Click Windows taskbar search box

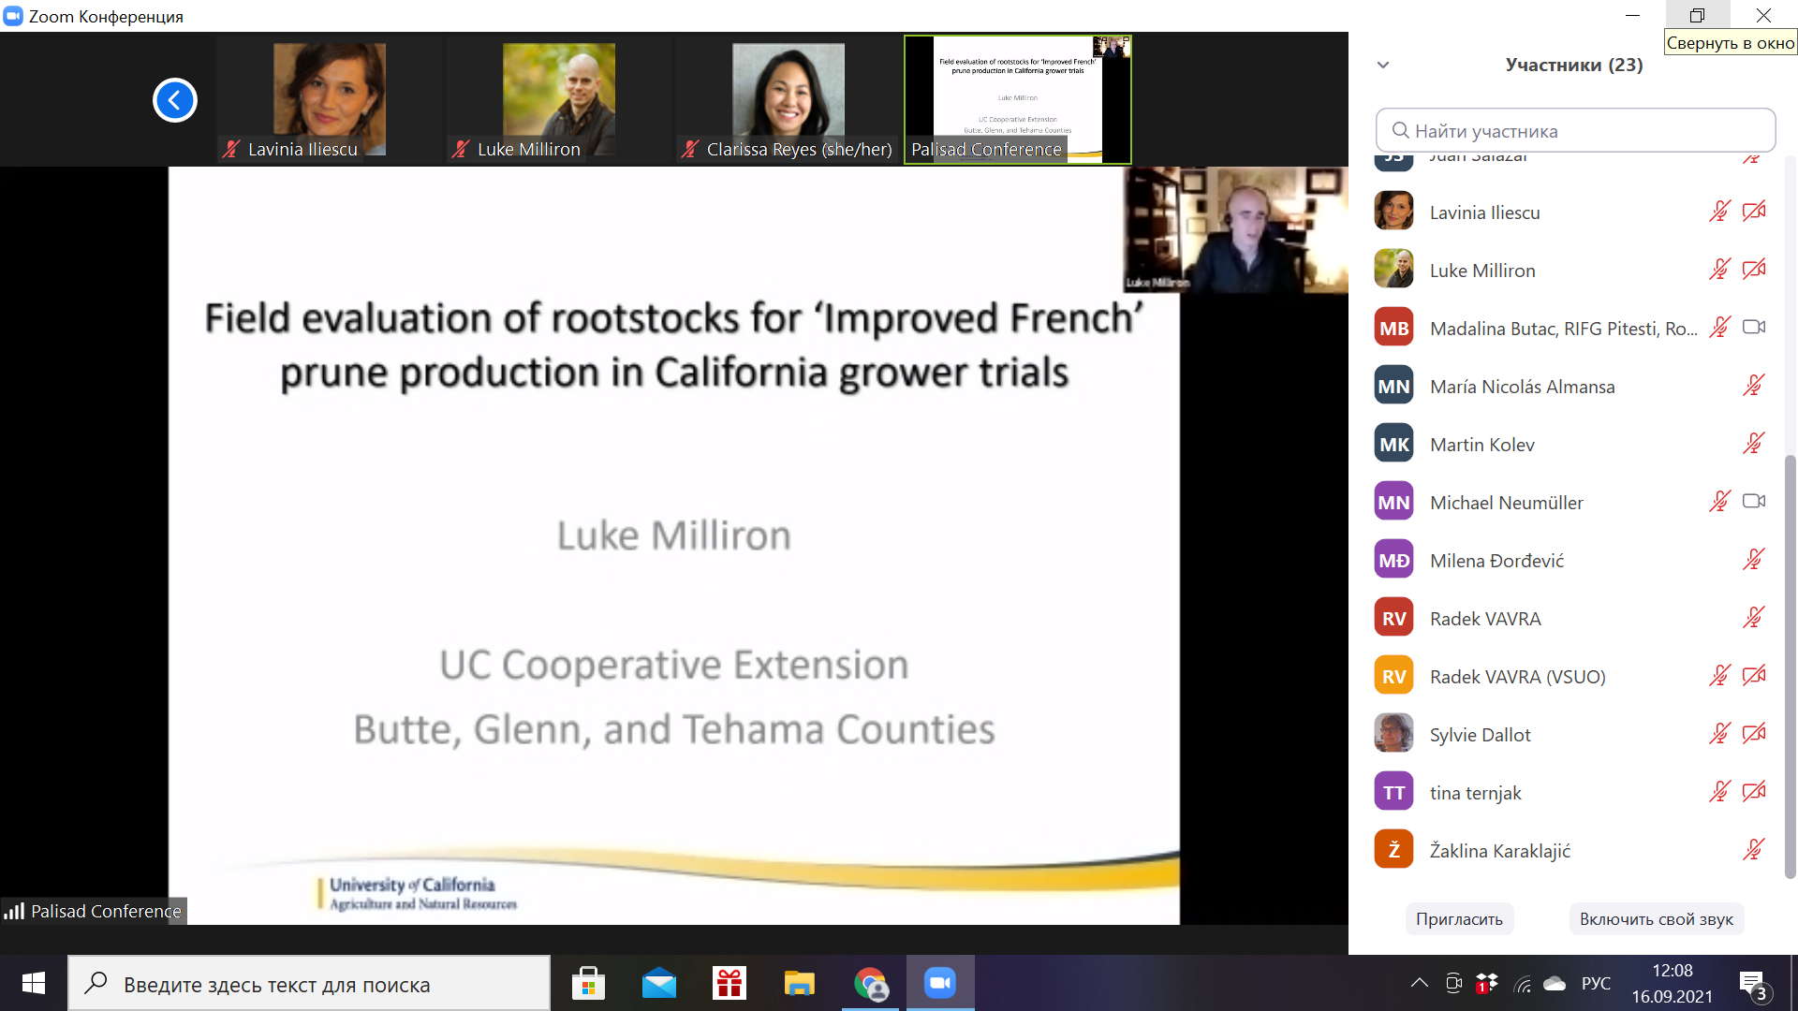(x=309, y=983)
